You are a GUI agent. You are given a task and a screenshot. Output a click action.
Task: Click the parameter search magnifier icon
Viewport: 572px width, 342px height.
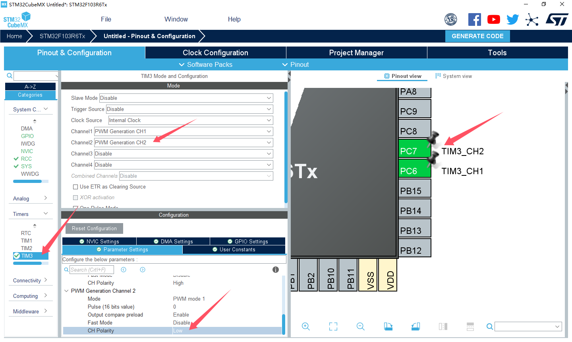tap(66, 270)
